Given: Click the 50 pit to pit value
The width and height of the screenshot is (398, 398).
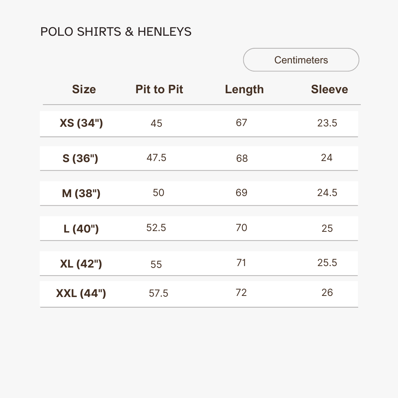Looking at the screenshot, I should 158,193.
